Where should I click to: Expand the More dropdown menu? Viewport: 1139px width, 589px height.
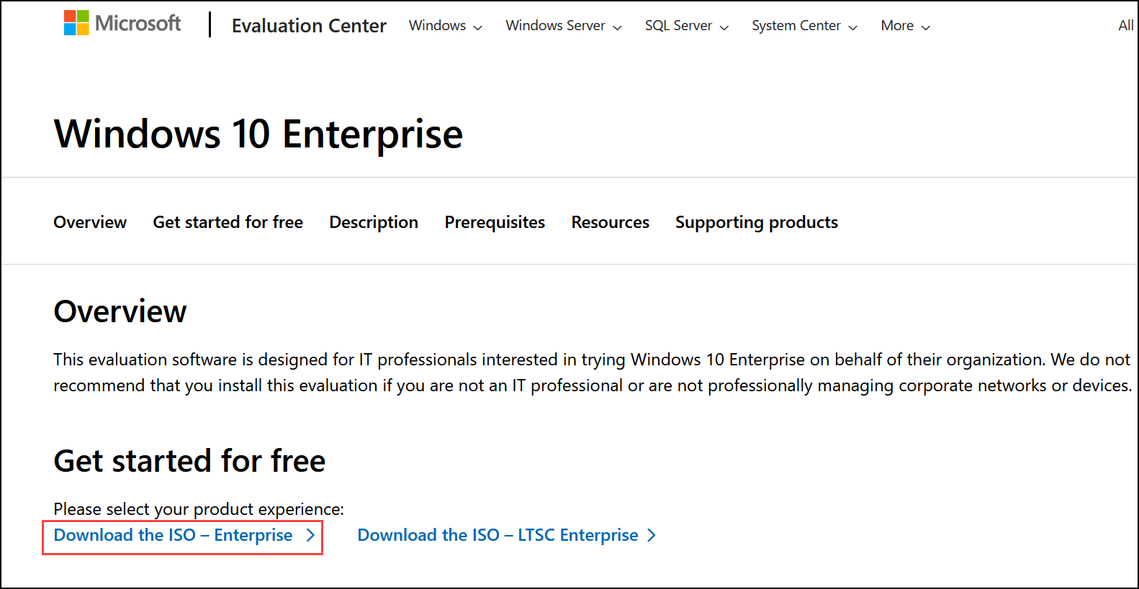pos(906,26)
